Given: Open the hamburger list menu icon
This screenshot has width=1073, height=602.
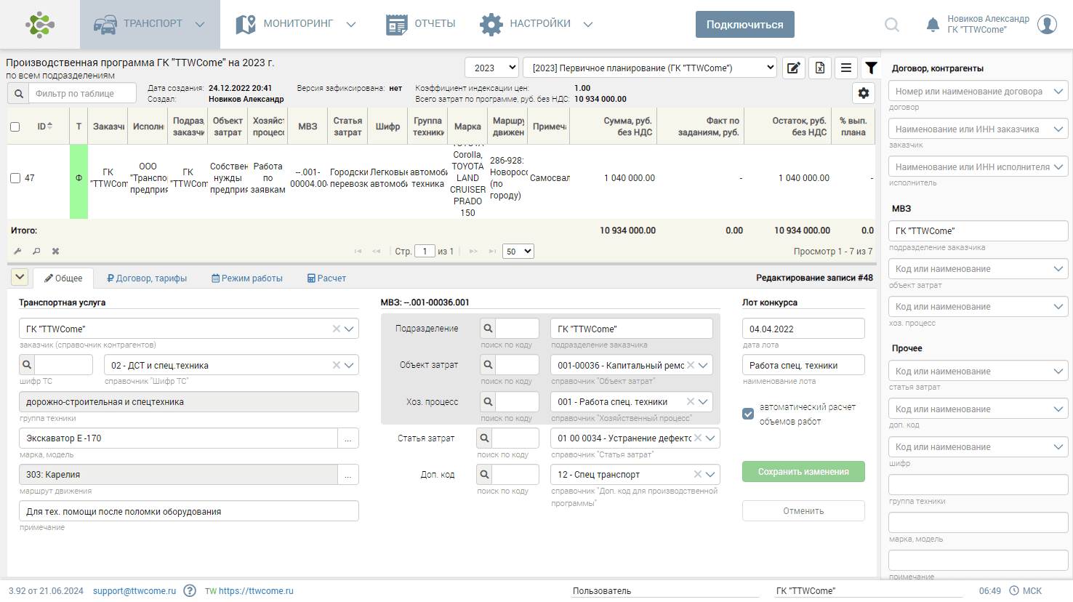Looking at the screenshot, I should coord(846,68).
